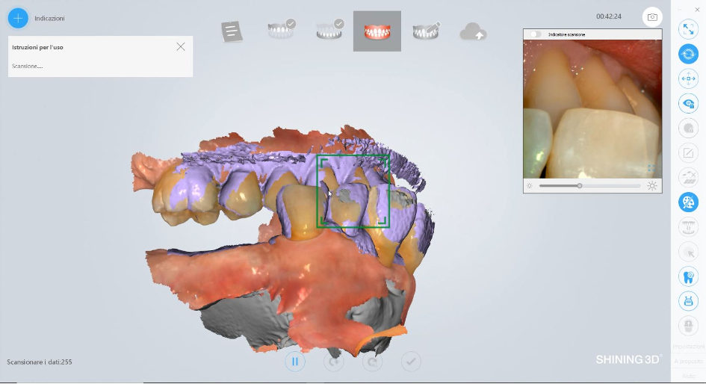Viewport: 706px width, 384px height.
Task: Open the order form document step
Action: click(x=232, y=31)
